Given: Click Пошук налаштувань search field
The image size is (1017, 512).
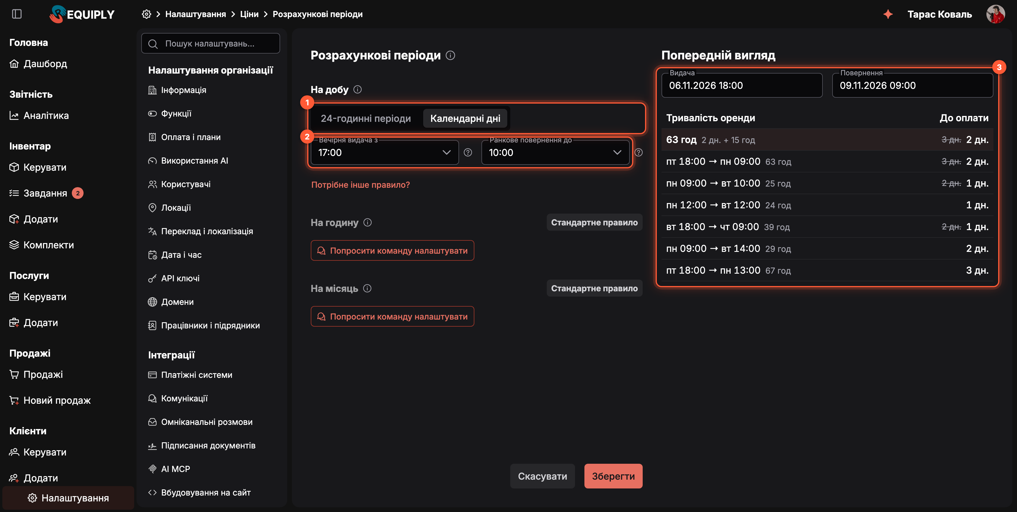Looking at the screenshot, I should click(x=210, y=44).
